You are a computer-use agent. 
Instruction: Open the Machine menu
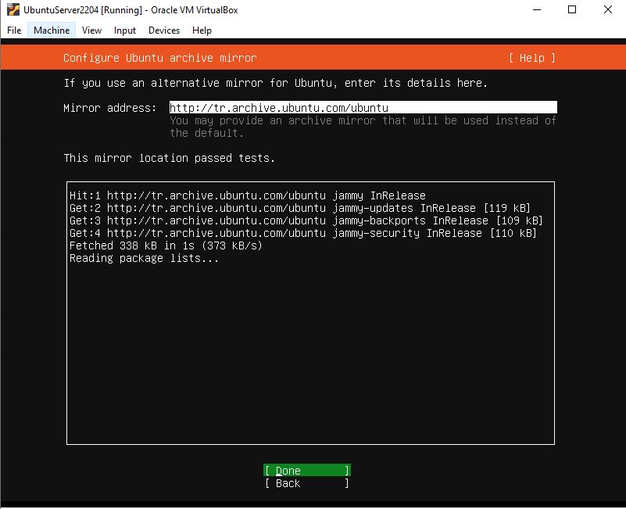pos(52,30)
